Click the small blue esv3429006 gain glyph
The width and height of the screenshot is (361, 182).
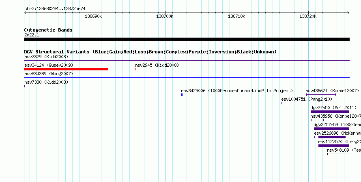[x=182, y=95]
